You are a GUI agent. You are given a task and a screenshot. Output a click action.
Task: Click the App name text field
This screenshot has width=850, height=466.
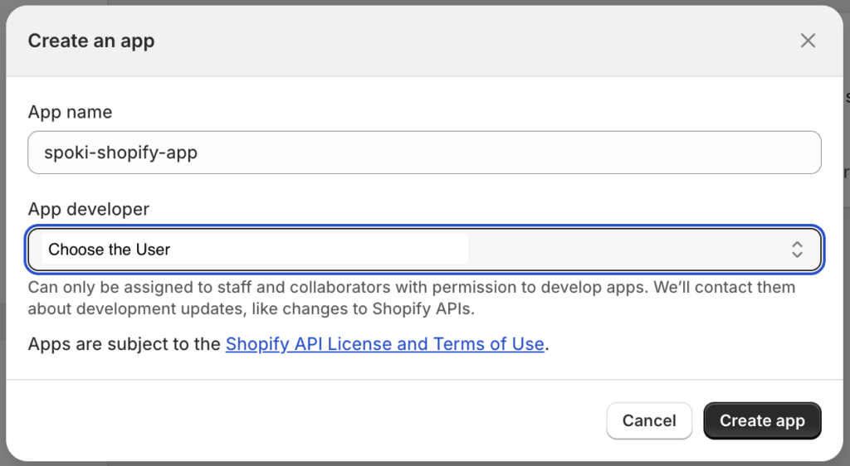[x=424, y=153]
